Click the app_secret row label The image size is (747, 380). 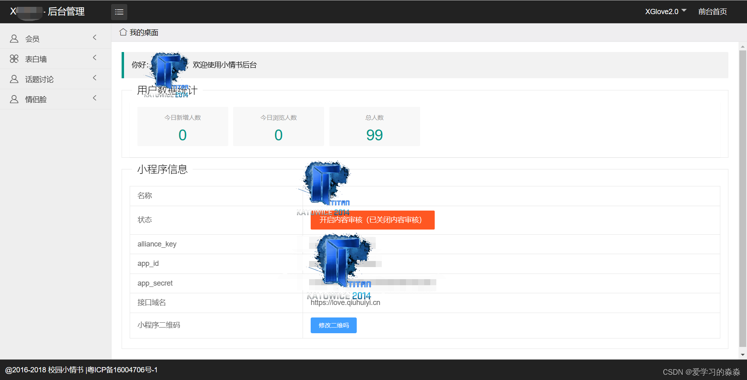click(x=155, y=283)
